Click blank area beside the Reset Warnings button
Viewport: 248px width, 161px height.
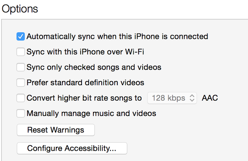coord(158,130)
